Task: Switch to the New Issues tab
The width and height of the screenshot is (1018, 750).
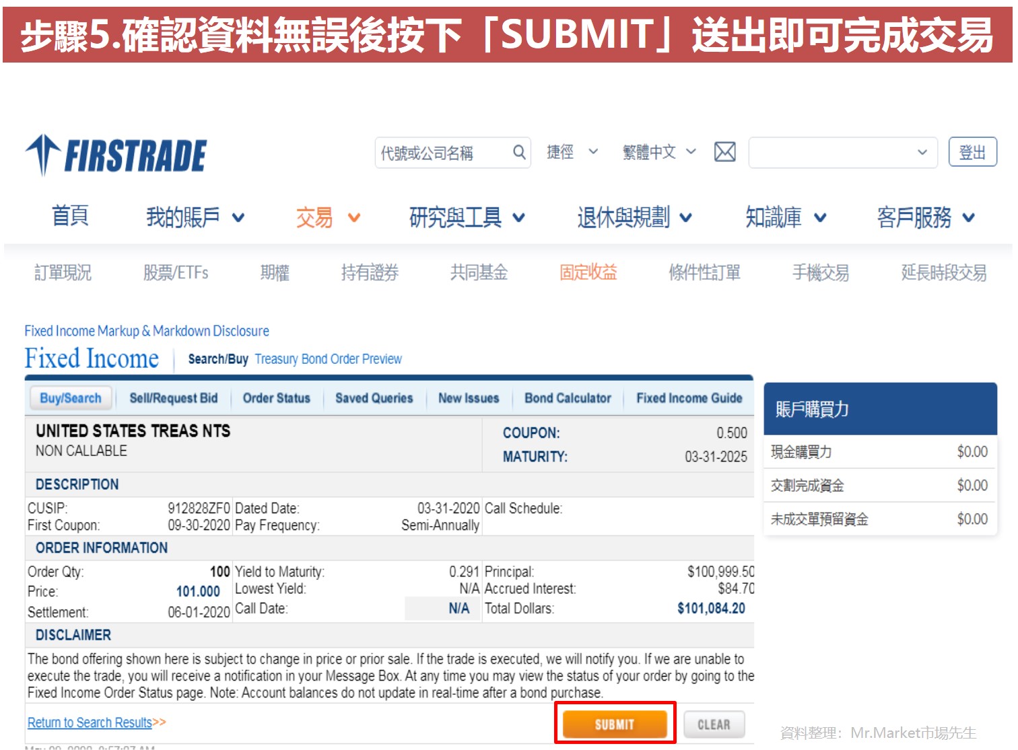Action: (469, 398)
